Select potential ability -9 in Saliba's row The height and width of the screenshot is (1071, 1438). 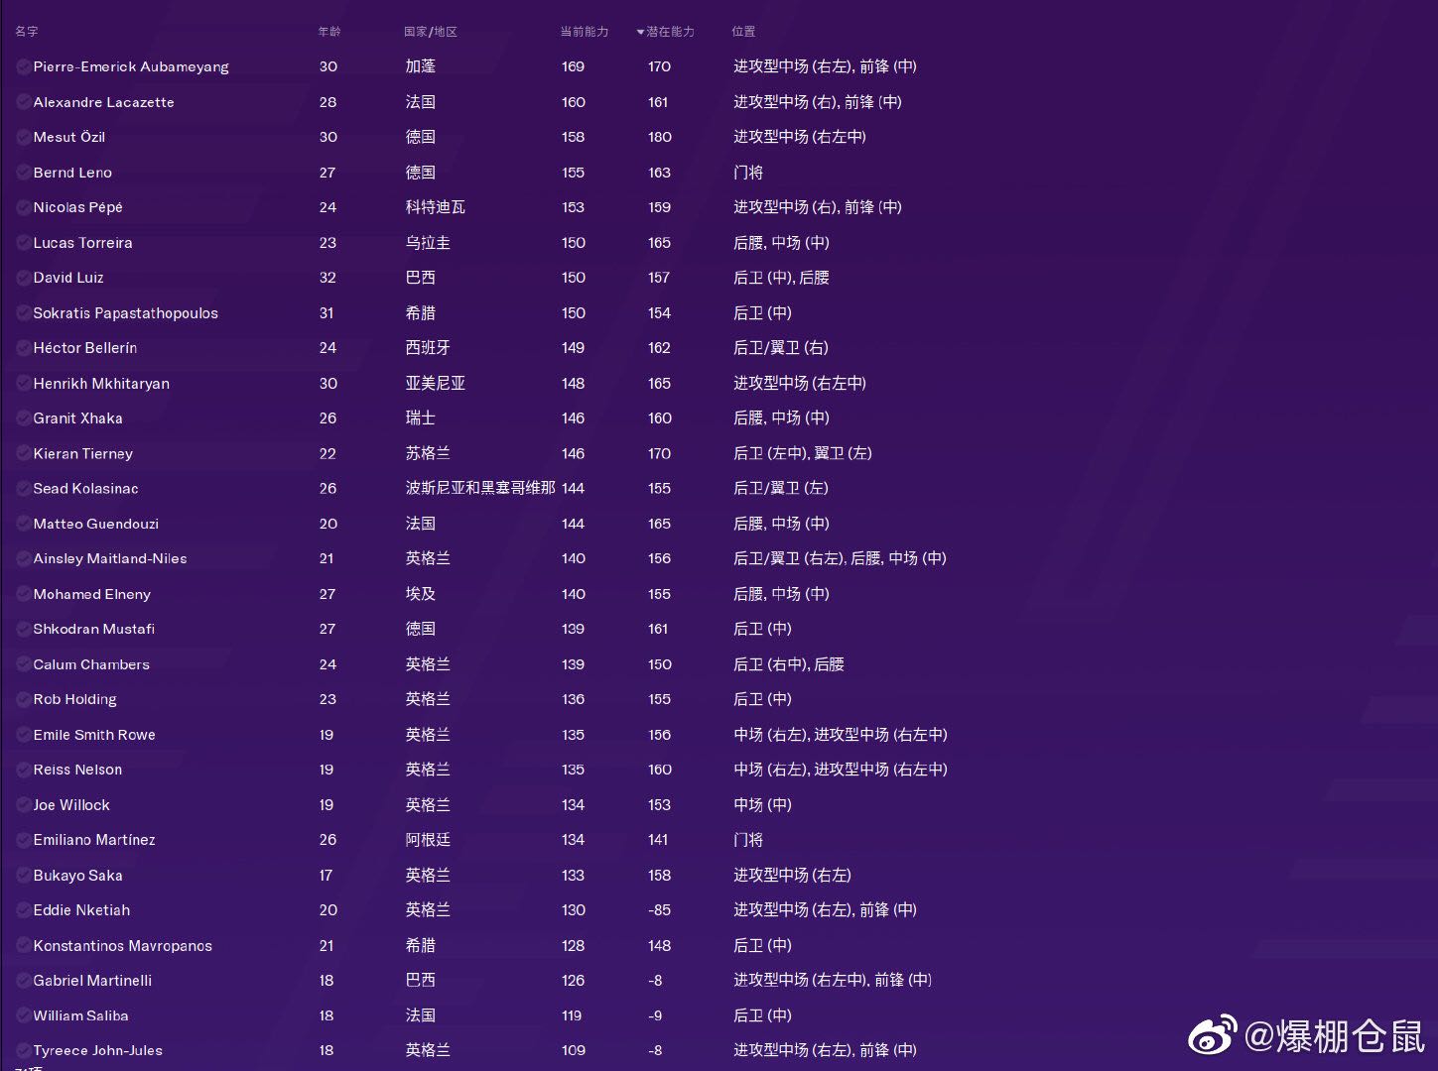[x=655, y=1015]
